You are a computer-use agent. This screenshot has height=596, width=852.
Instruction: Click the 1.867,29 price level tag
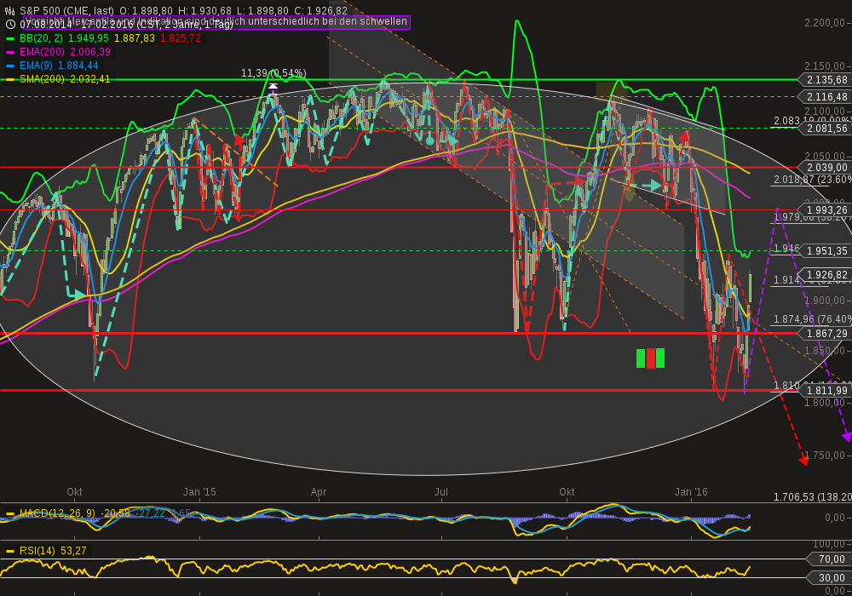[827, 333]
